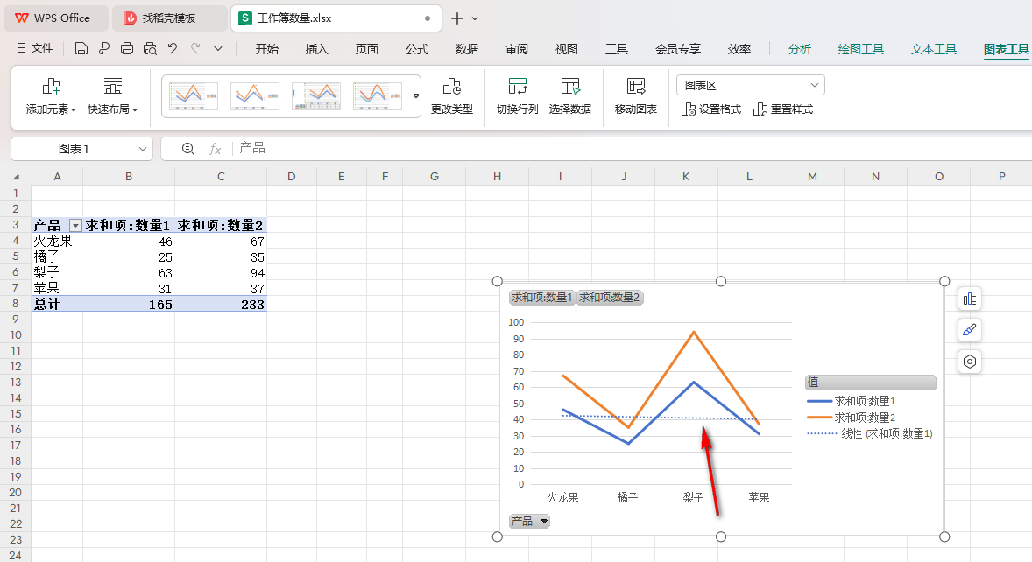Click 更改类型 change chart type

tap(451, 95)
